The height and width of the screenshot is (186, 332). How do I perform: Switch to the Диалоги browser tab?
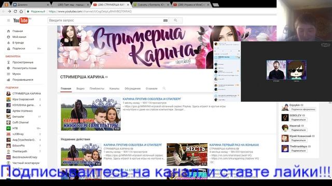click(x=31, y=5)
